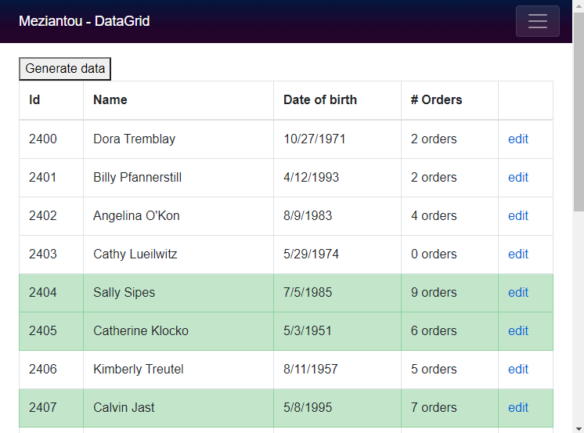Select the Sally Sipes name cell

pos(124,293)
